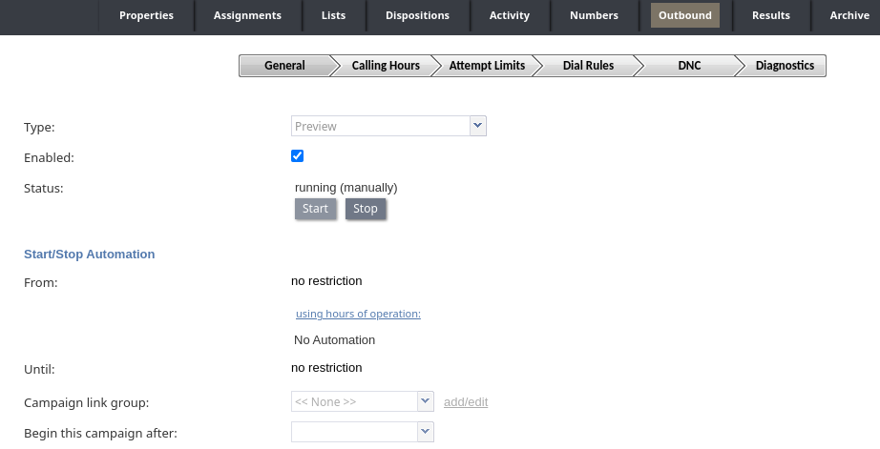Go to the Lists tab
880x449 pixels.
tap(333, 15)
